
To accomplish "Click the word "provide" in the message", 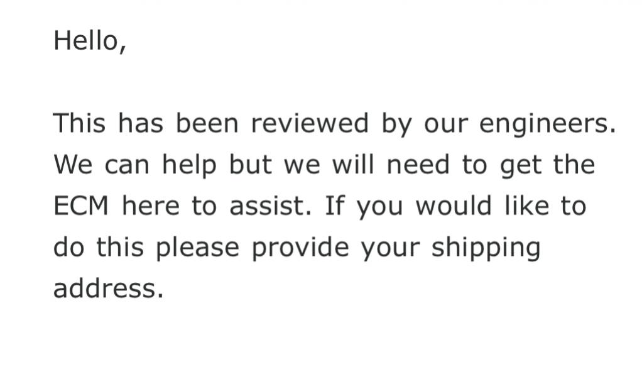I will coord(300,249).
